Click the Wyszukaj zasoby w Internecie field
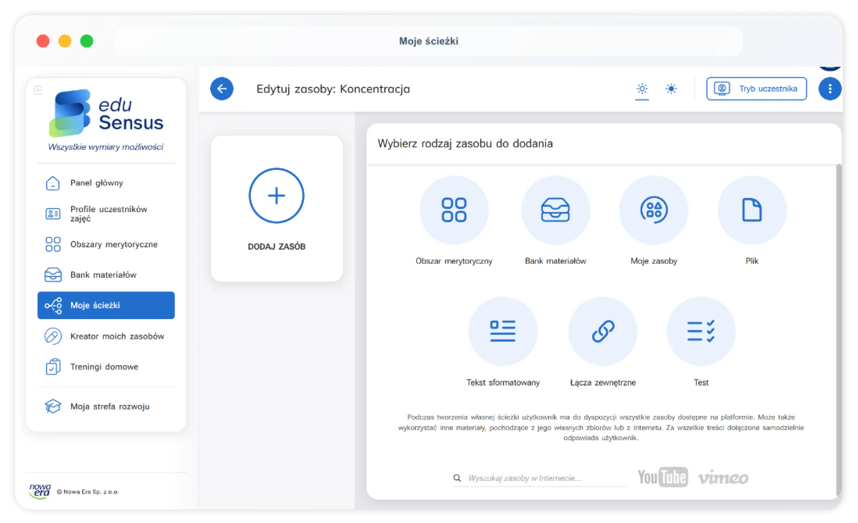The width and height of the screenshot is (858, 523). [539, 478]
